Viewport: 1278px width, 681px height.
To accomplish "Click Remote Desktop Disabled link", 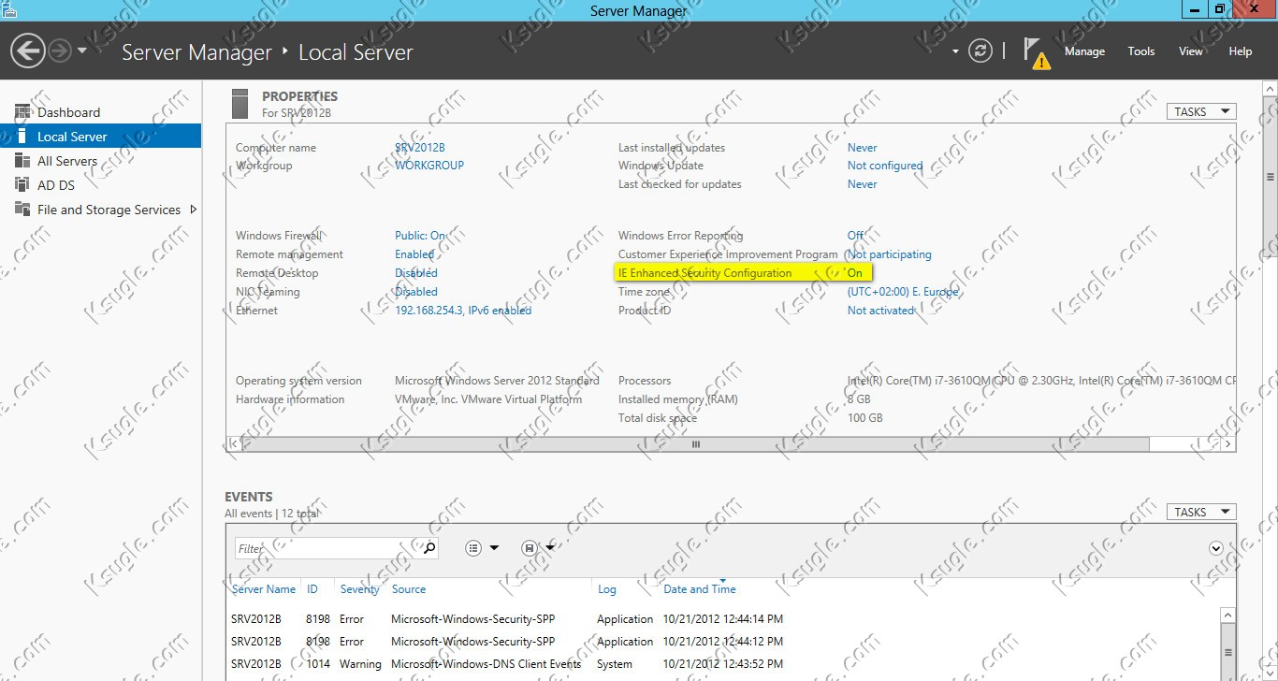I will tap(416, 273).
